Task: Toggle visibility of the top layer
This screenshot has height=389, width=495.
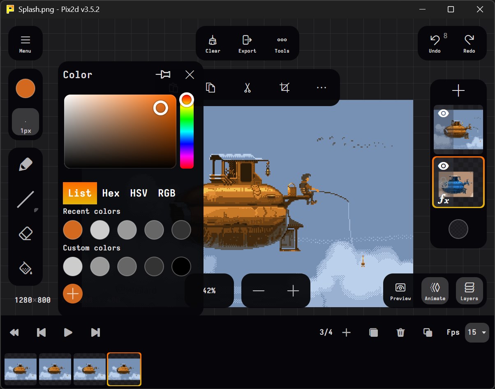Action: (443, 113)
